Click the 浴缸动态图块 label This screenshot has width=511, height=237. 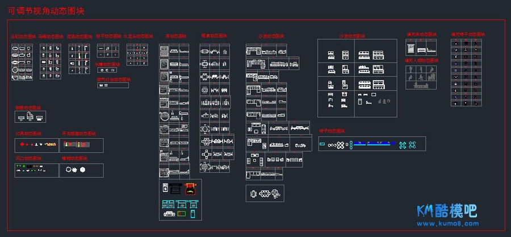[x=23, y=36]
